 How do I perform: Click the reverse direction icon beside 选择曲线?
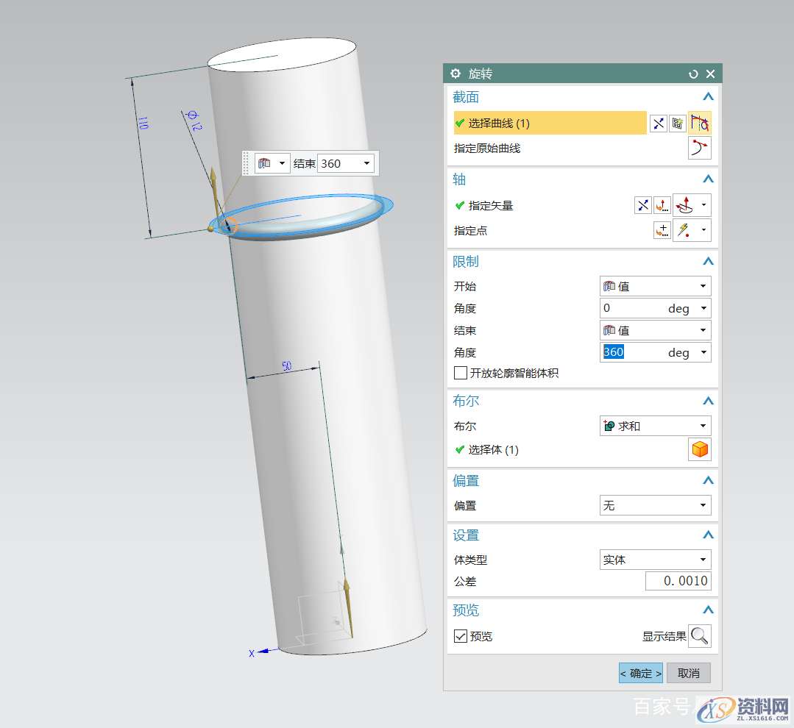658,124
